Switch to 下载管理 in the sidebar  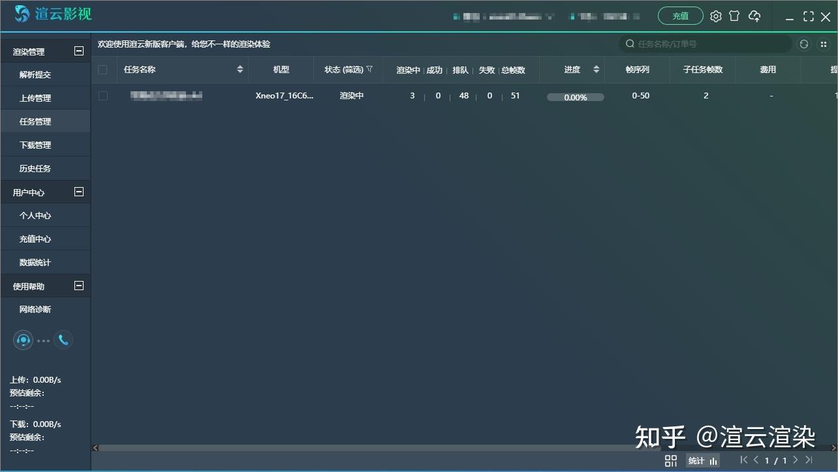point(36,144)
